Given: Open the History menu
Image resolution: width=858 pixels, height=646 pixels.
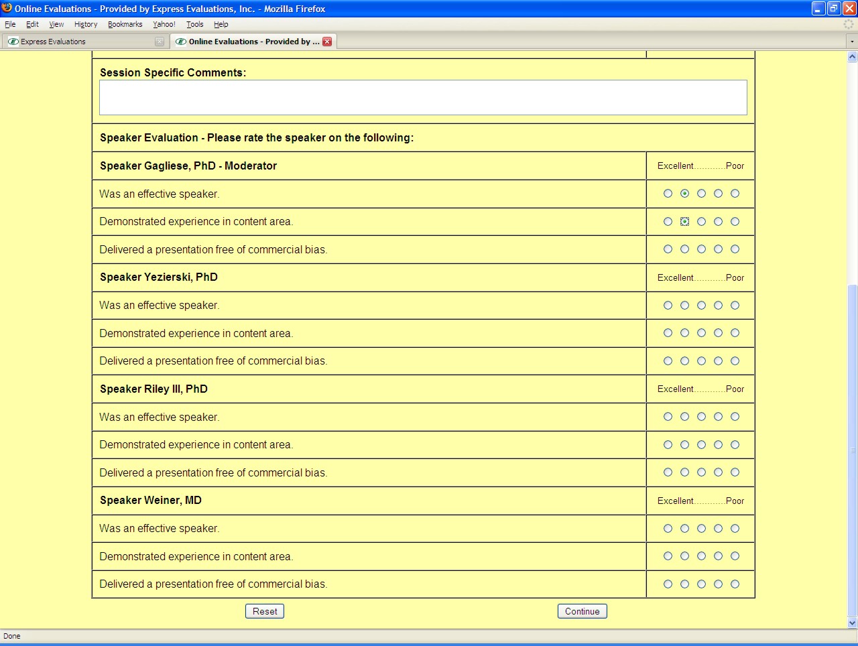Looking at the screenshot, I should 86,24.
